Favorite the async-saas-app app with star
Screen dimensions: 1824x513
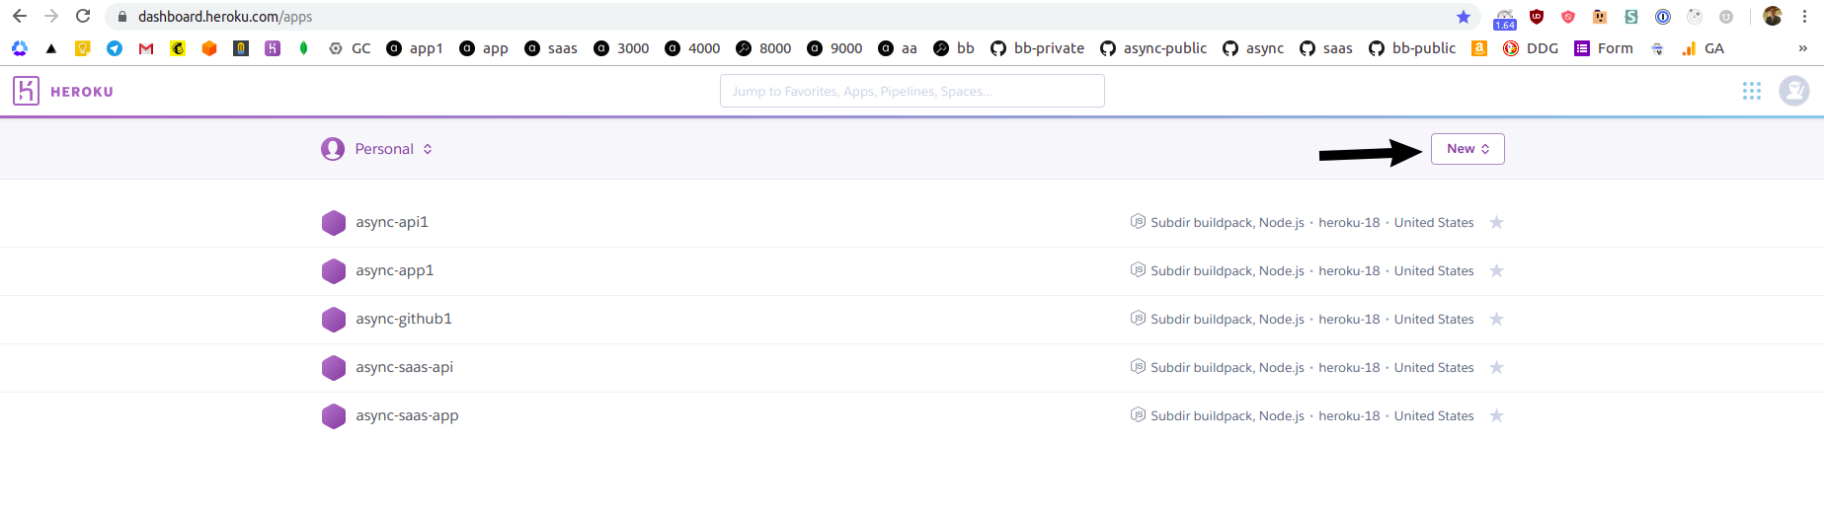pos(1496,415)
